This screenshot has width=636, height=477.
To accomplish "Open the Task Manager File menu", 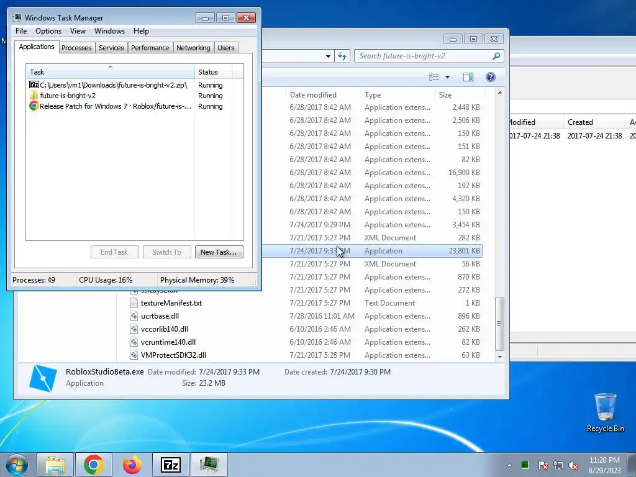I will point(21,31).
